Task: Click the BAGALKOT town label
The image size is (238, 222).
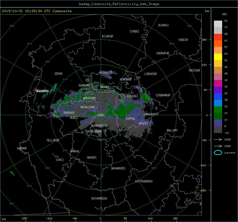Action: (106, 72)
